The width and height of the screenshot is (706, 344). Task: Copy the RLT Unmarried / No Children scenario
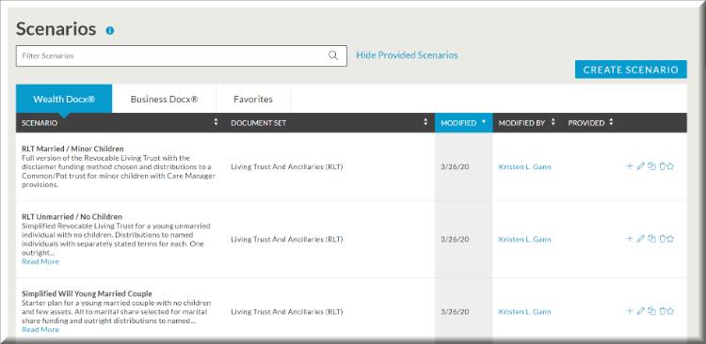651,239
